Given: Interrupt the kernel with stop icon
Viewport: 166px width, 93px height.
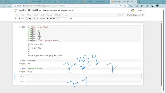Looking at the screenshot, I should (48, 19).
